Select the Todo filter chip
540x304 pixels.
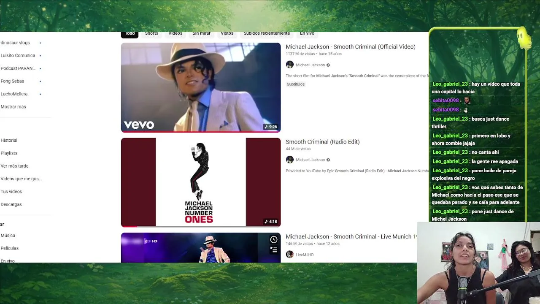point(130,34)
